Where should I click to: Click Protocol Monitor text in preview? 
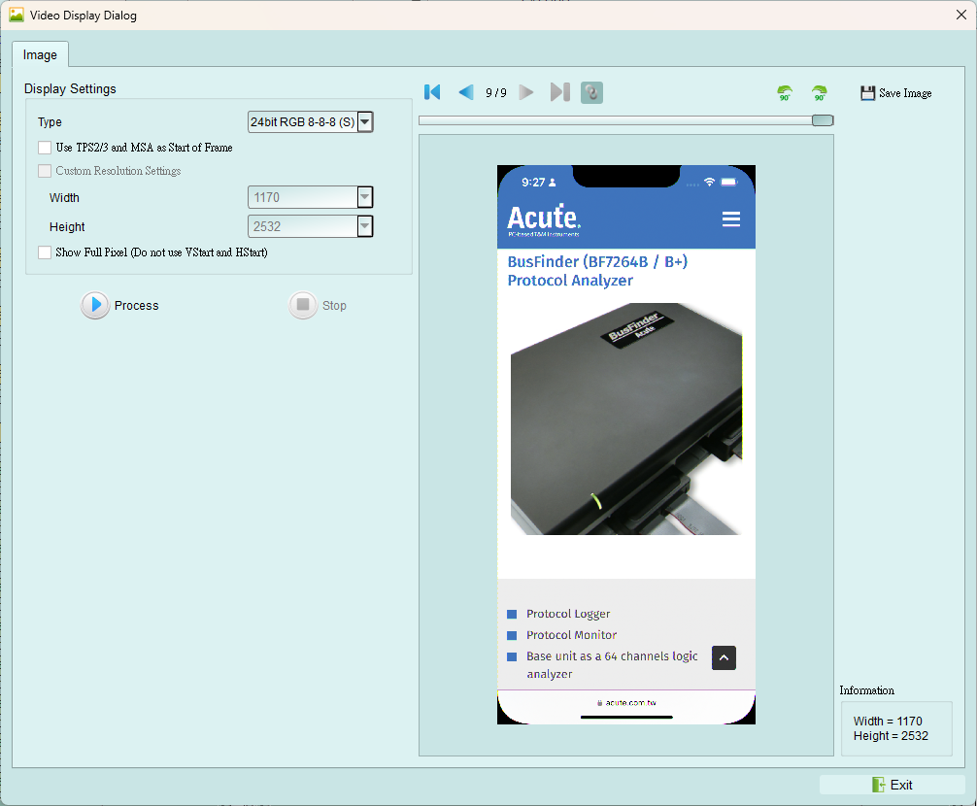pos(571,635)
